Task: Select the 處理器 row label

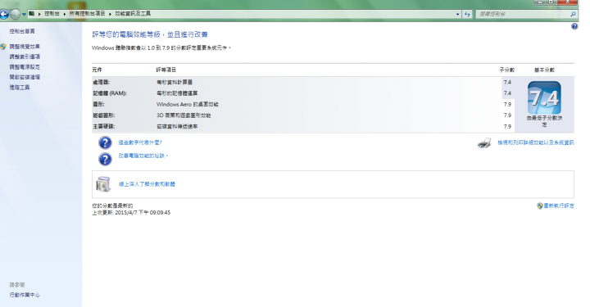Action: tap(102, 83)
